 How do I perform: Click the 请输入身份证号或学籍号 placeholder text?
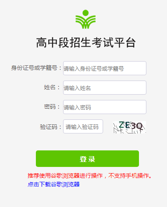94,69
